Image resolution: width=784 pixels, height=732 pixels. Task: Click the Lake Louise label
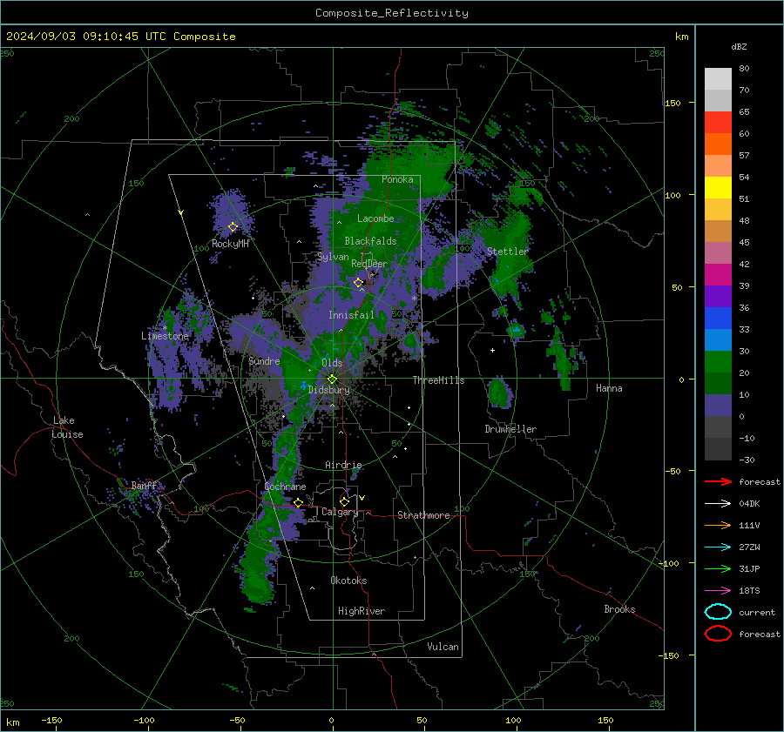67,427
